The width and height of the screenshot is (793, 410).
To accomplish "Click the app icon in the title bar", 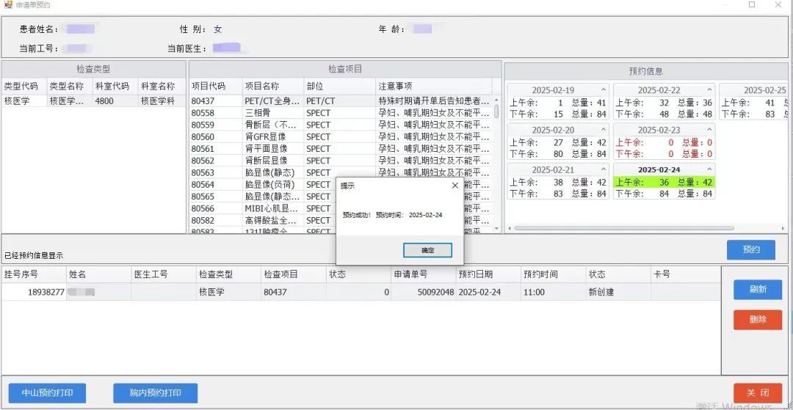I will click(8, 5).
